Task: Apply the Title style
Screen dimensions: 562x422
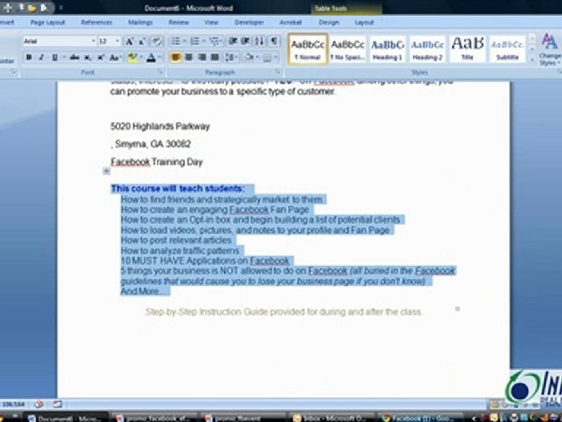Action: (467, 49)
